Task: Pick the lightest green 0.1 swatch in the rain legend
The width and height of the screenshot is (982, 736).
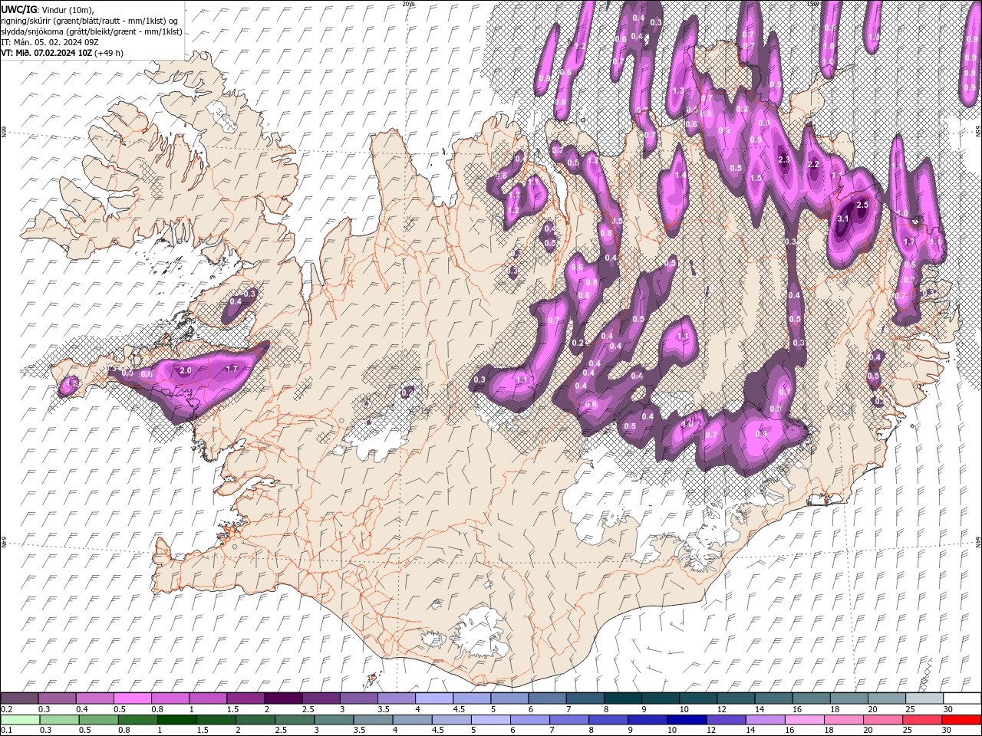Action: point(20,720)
